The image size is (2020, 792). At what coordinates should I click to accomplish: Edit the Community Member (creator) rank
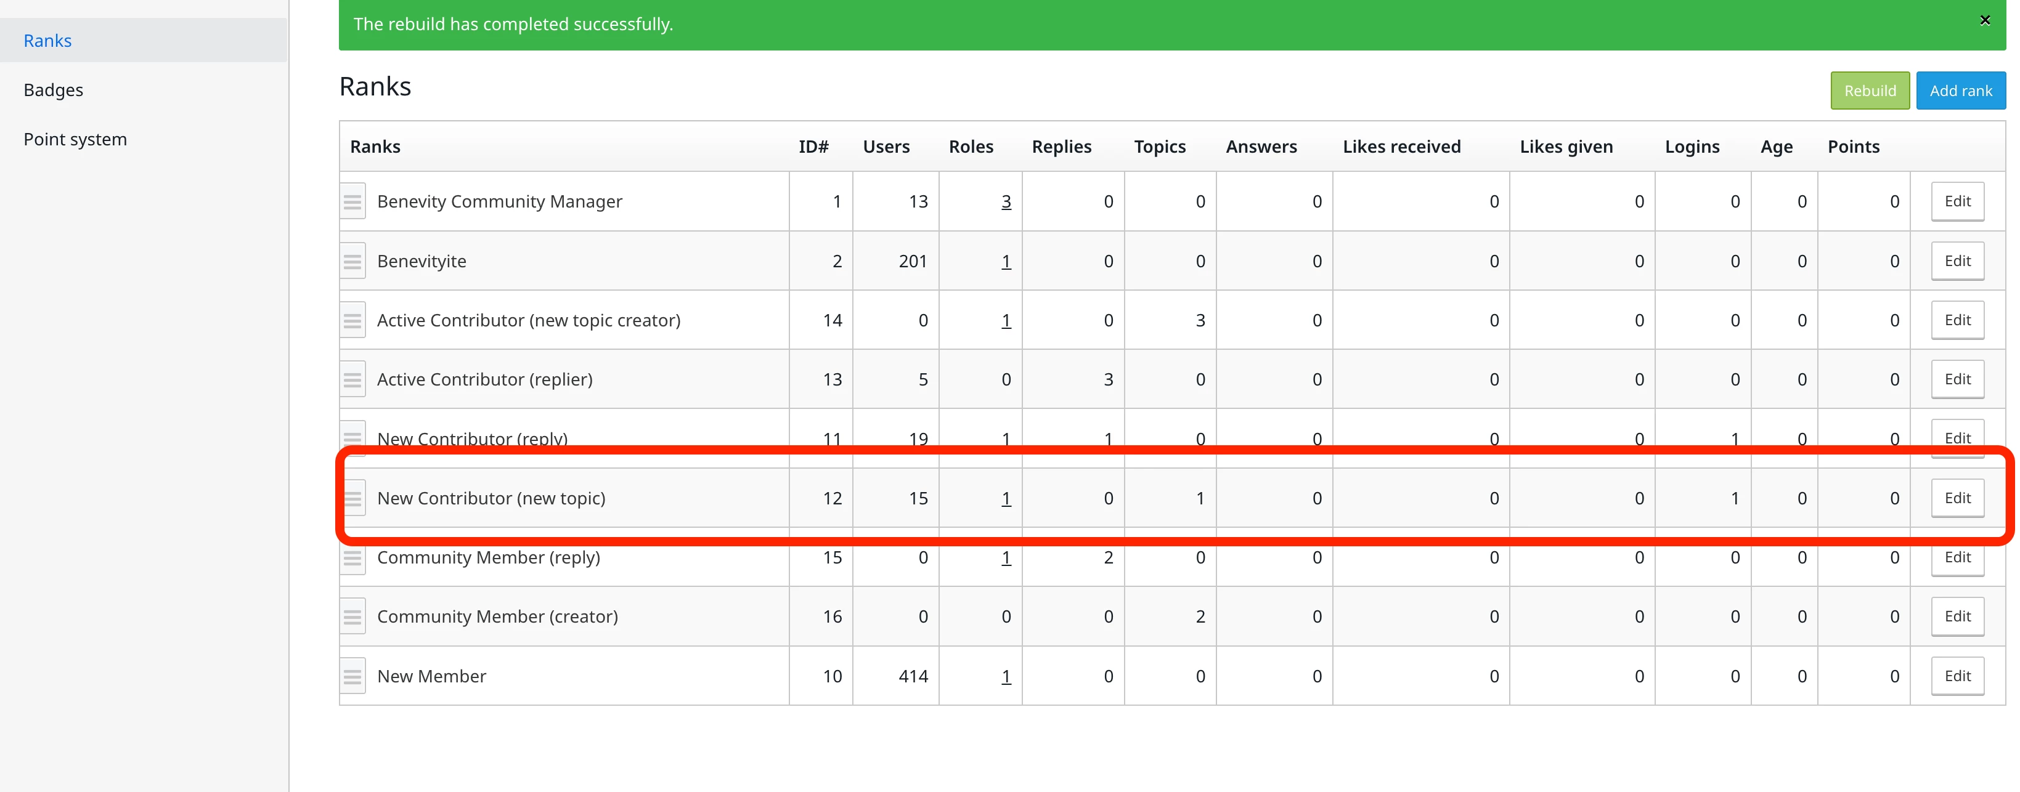[x=1957, y=616]
